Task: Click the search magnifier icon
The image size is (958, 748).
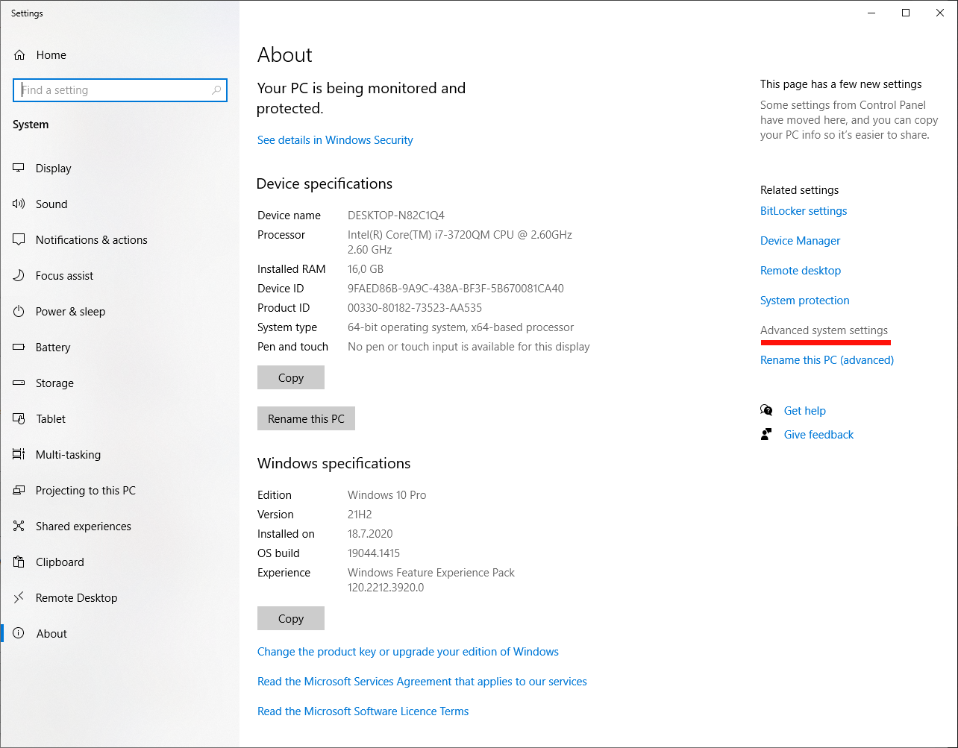Action: 216,90
